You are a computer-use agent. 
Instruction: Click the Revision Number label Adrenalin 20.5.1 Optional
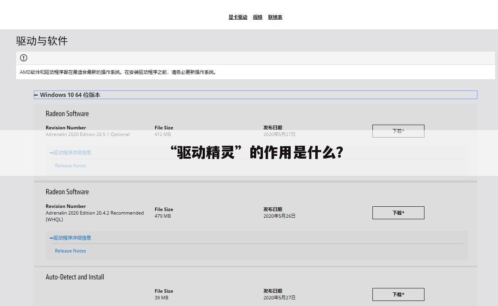[88, 134]
